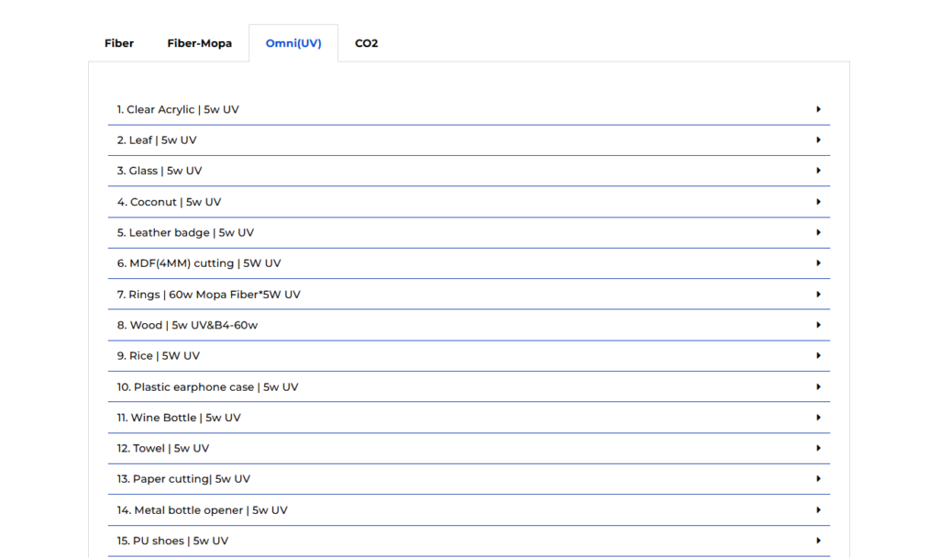Click the arrow icon on Leaf row
The height and width of the screenshot is (558, 939).
(818, 140)
